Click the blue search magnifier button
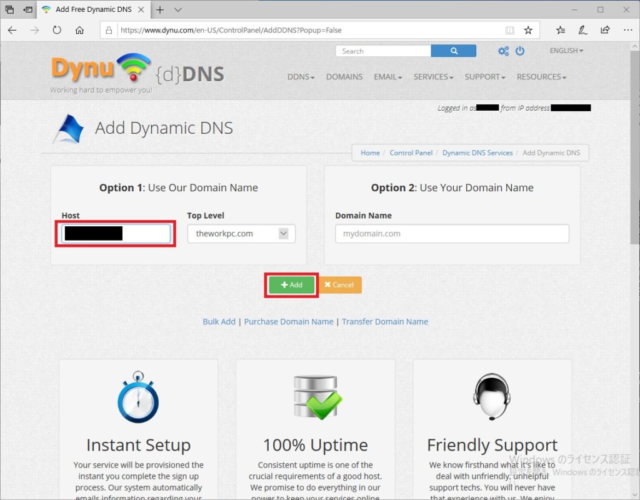Image resolution: width=640 pixels, height=500 pixels. coord(454,51)
